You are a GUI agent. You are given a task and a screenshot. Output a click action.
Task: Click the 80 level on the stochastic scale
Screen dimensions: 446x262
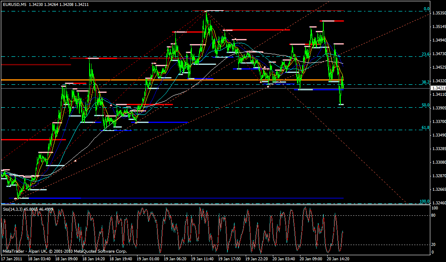pyautogui.click(x=434, y=215)
